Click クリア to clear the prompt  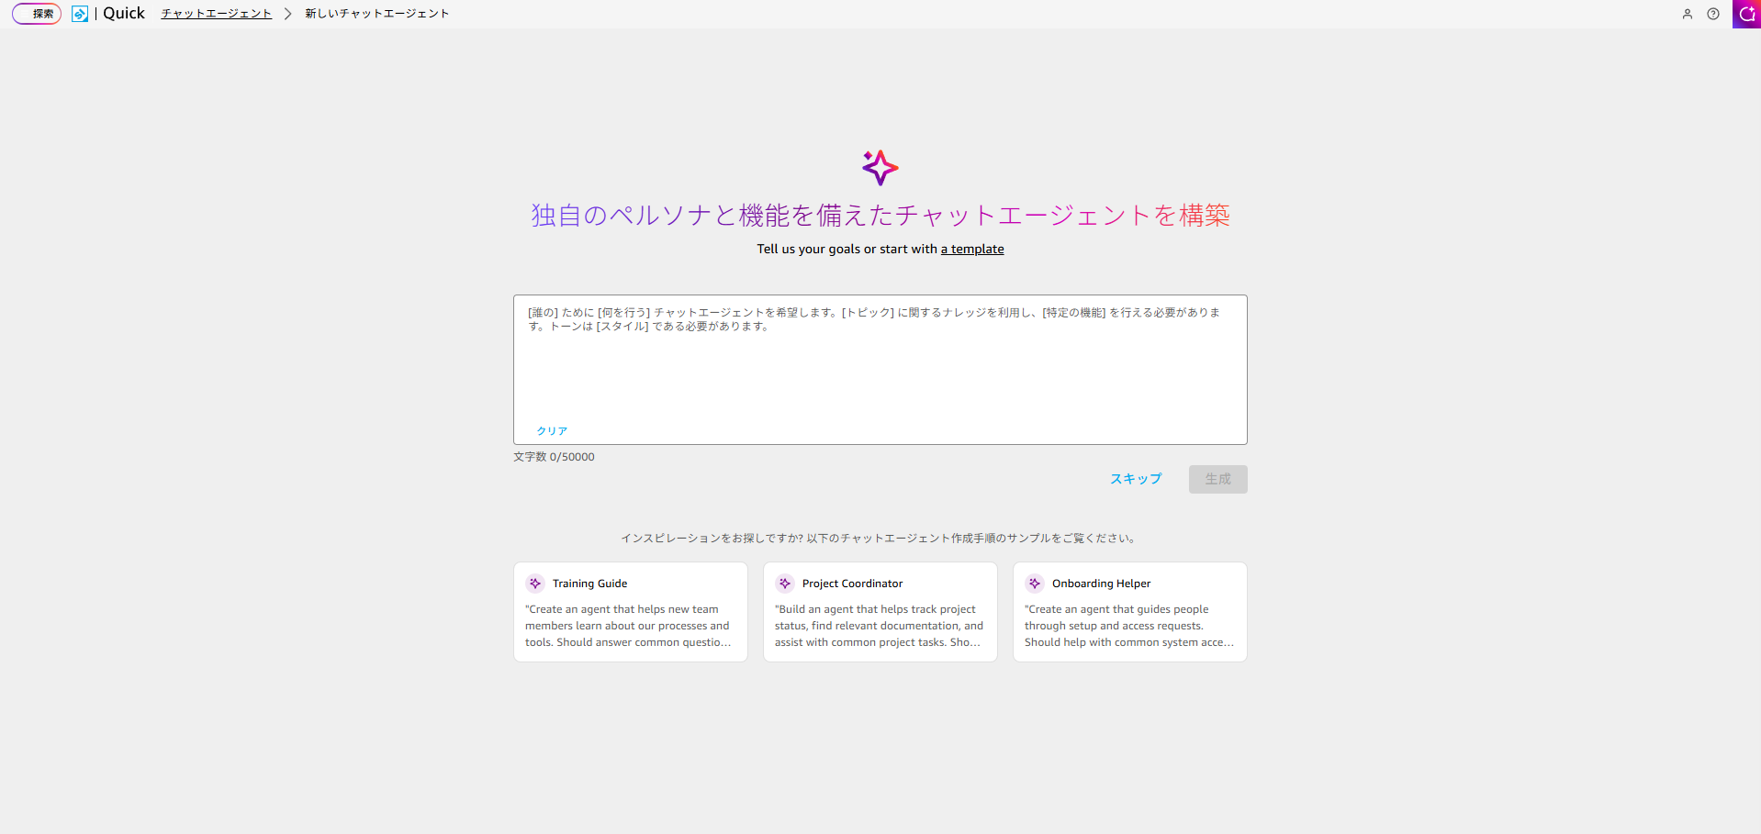[552, 431]
